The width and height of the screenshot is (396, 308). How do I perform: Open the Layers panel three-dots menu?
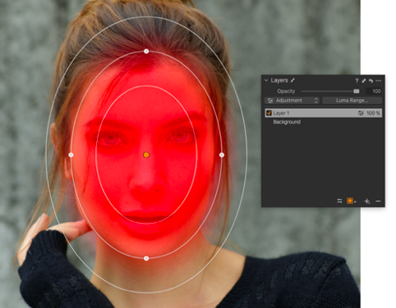tap(379, 80)
